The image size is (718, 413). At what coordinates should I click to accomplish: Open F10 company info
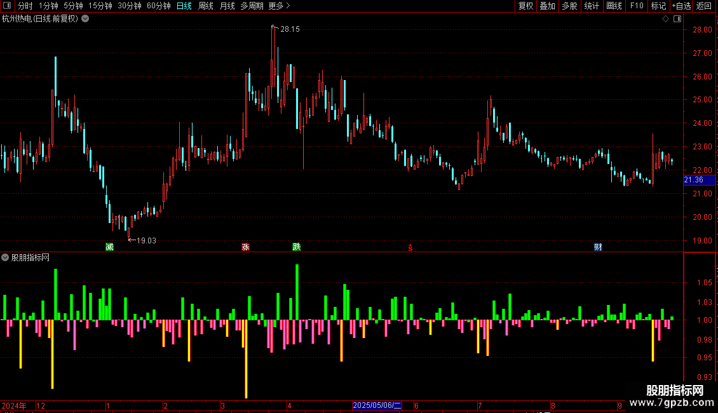[x=637, y=6]
